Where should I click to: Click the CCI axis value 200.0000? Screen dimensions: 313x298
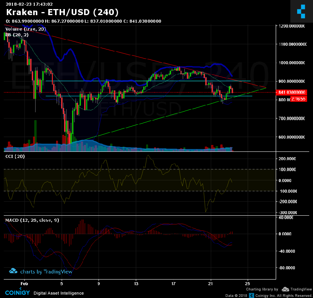coord(287,159)
